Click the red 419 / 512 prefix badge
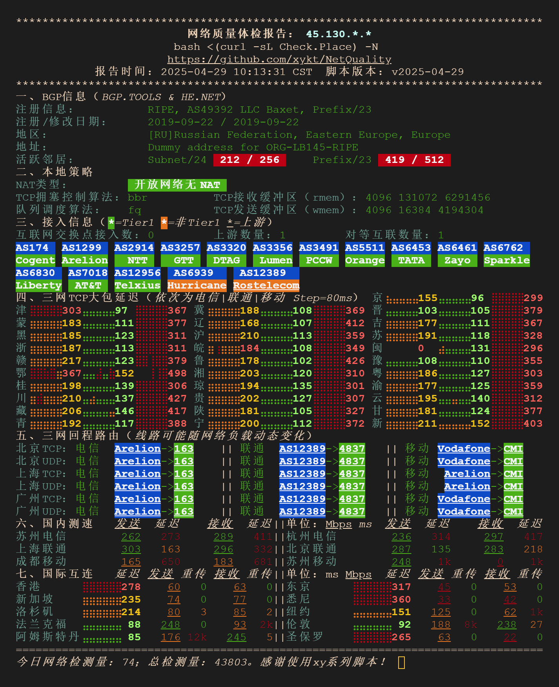The width and height of the screenshot is (559, 687). click(414, 160)
